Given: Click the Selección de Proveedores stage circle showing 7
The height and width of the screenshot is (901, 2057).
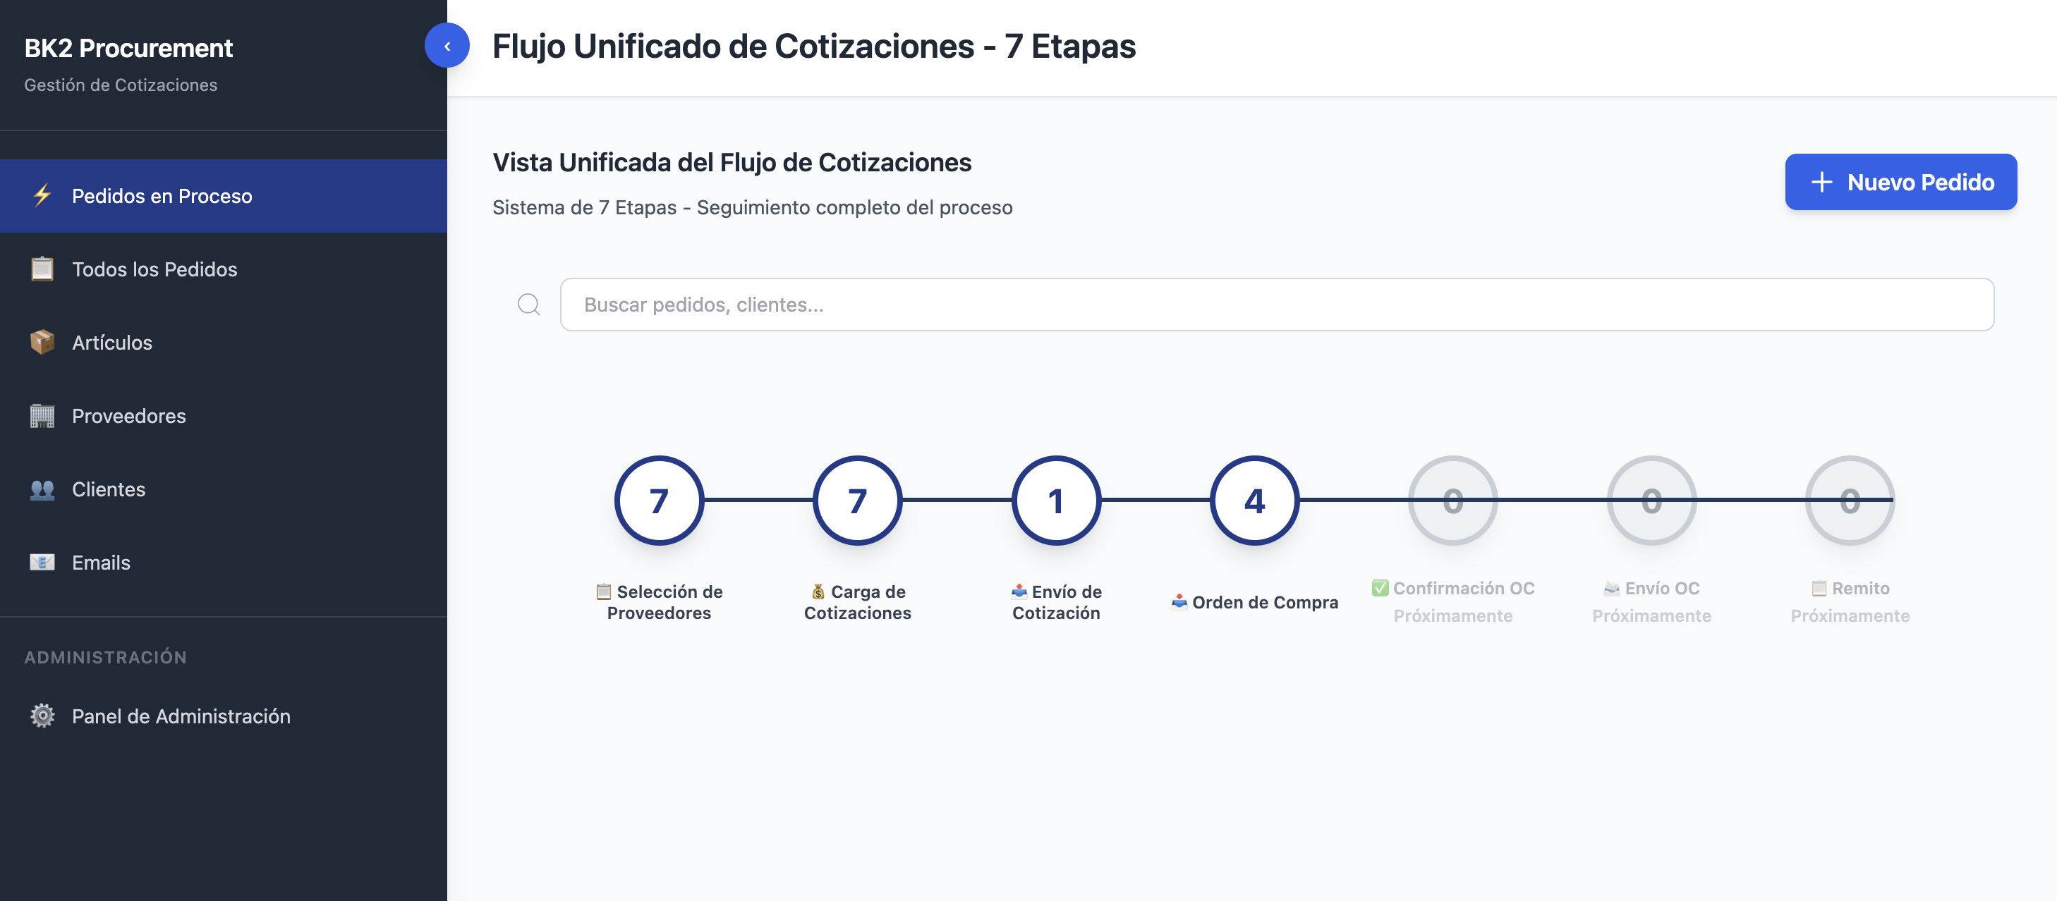Looking at the screenshot, I should click(658, 501).
